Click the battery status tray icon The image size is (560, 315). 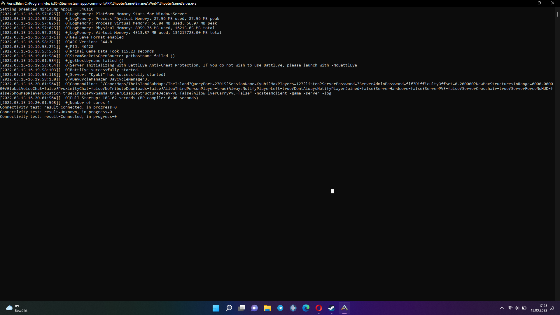tap(524, 308)
